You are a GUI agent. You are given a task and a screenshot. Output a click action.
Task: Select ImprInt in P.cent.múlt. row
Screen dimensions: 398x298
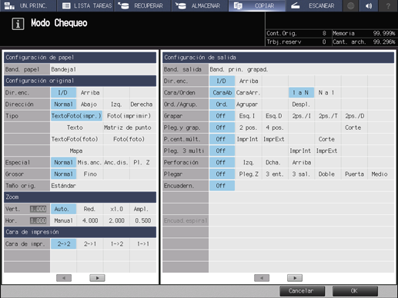(249, 139)
